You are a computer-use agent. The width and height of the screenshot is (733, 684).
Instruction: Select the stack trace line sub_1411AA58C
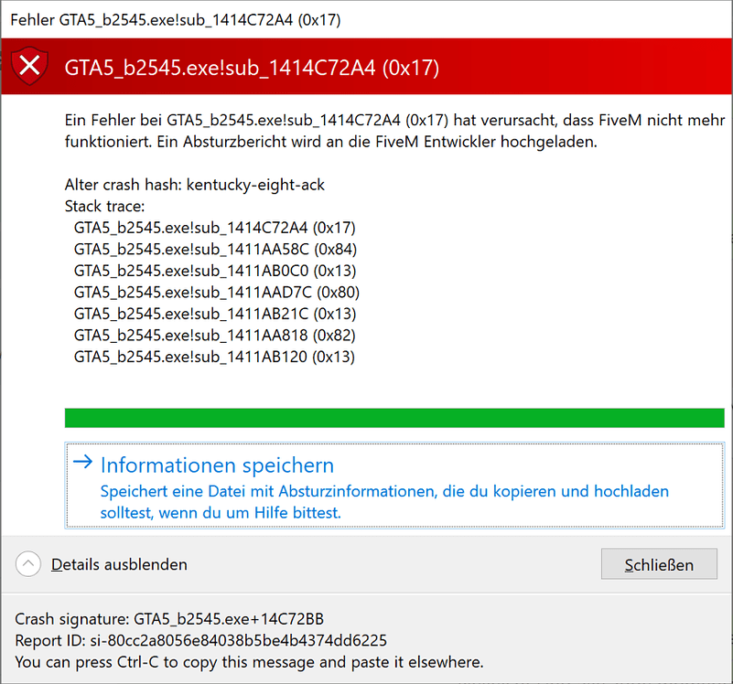click(x=216, y=249)
